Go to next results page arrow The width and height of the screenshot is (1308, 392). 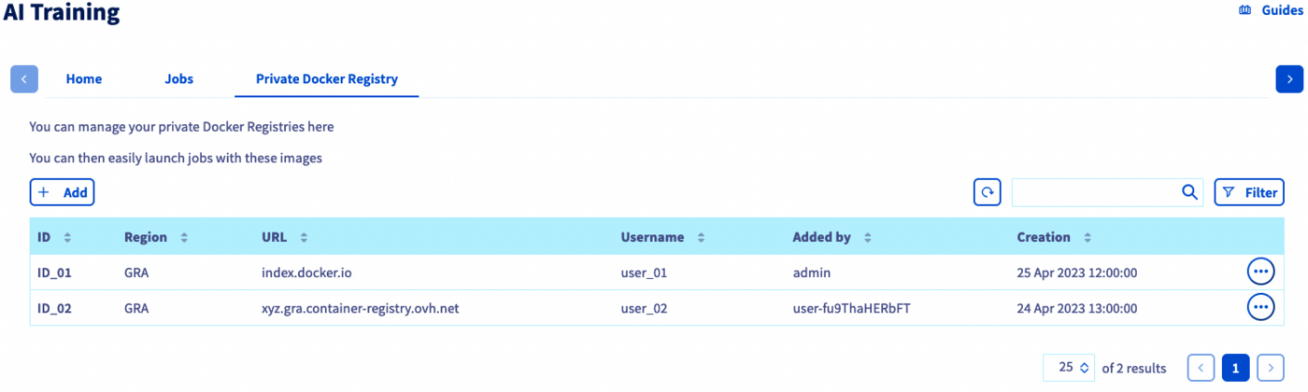[1270, 368]
